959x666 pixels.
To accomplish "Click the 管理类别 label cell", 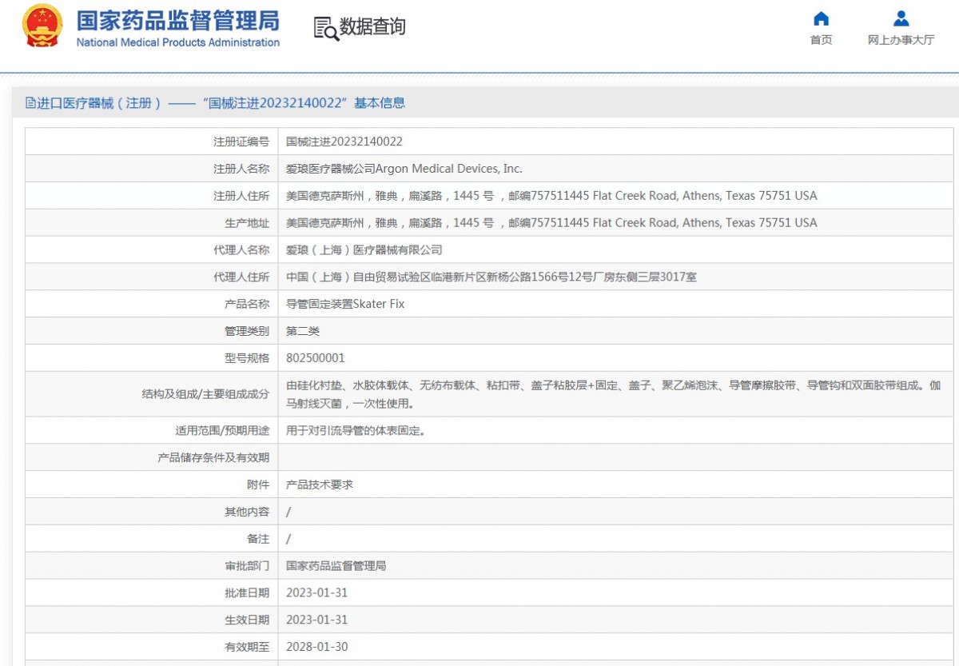I will tap(152, 331).
